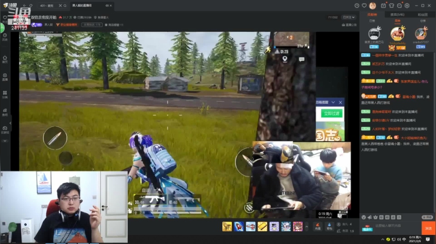The image size is (436, 244).
Task: Send the pink framed anime girl gift
Action: point(297,226)
